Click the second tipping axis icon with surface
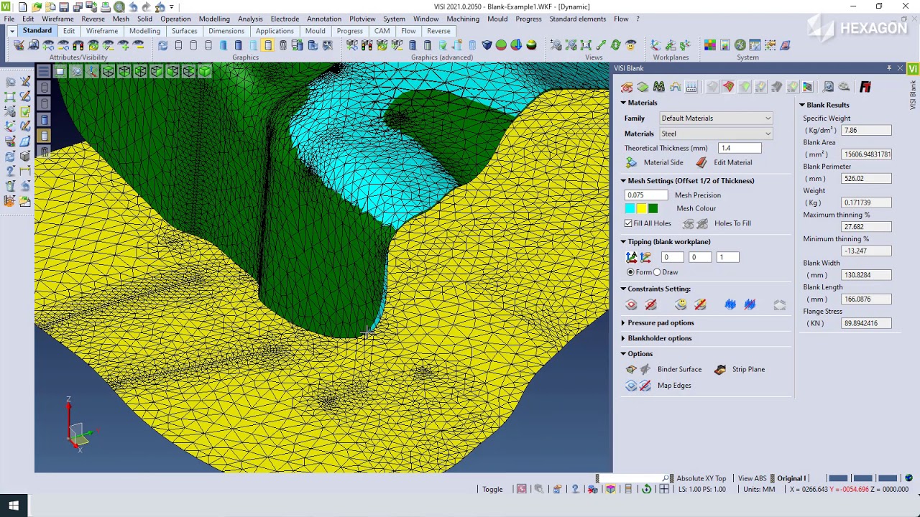The height and width of the screenshot is (517, 920). click(x=645, y=257)
